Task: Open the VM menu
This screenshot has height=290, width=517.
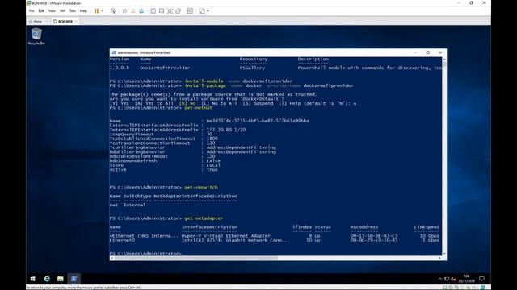Action: coord(62,10)
